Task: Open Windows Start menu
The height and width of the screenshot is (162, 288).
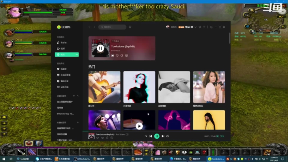Action: pyautogui.click(x=4, y=159)
